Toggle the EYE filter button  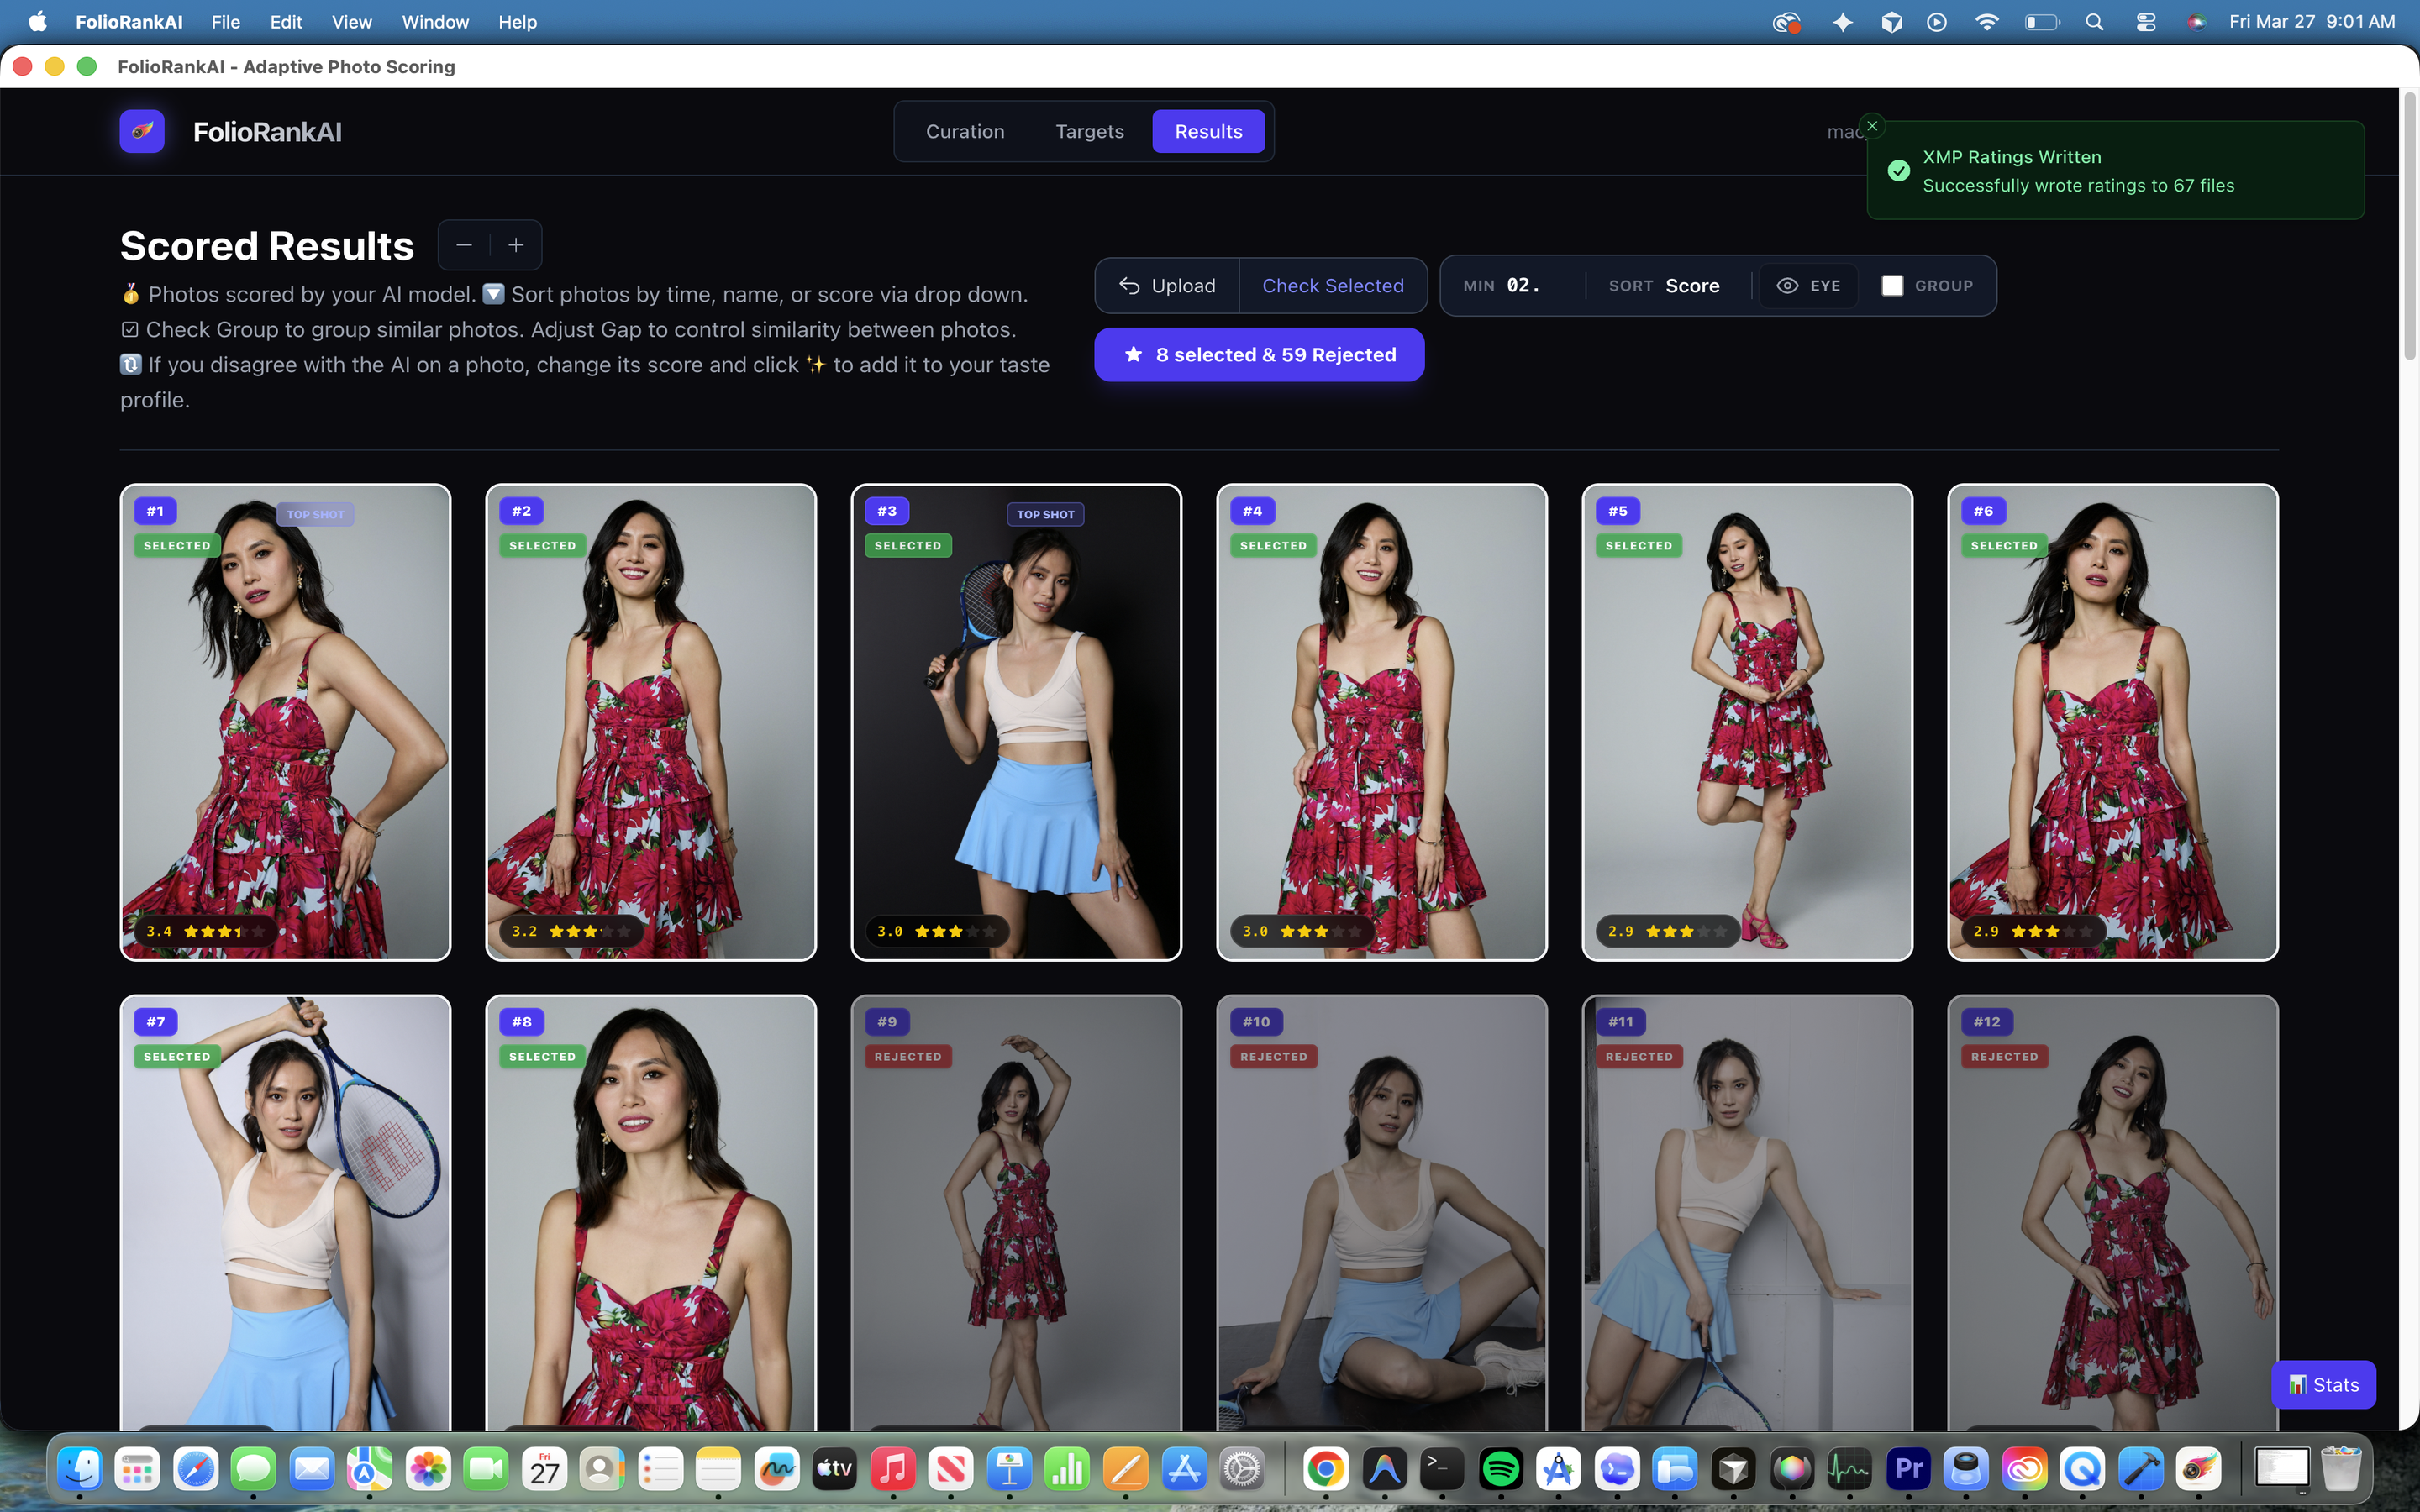tap(1808, 286)
